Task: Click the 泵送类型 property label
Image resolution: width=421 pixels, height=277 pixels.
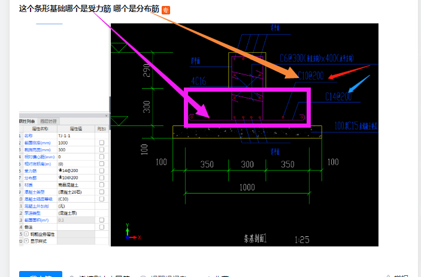Action: click(32, 213)
